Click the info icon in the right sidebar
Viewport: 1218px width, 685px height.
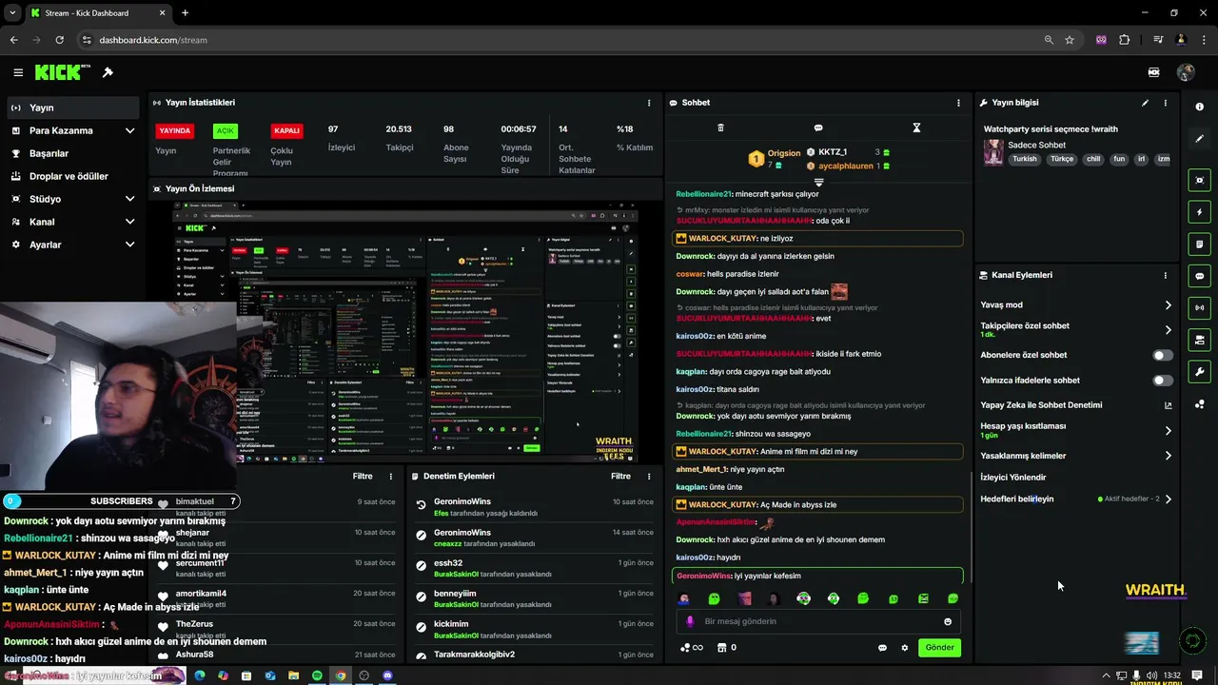pyautogui.click(x=1200, y=107)
